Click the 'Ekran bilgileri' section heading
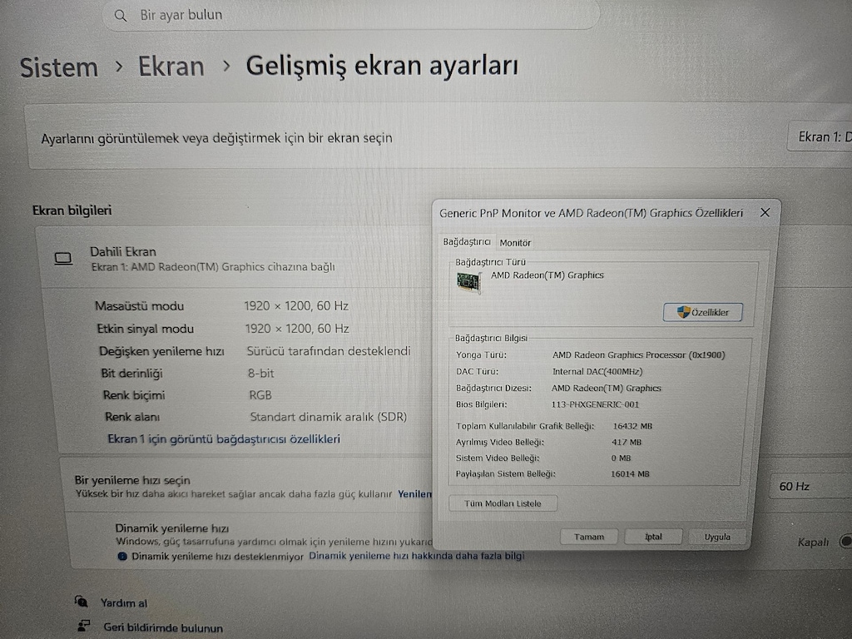852x639 pixels. click(72, 211)
